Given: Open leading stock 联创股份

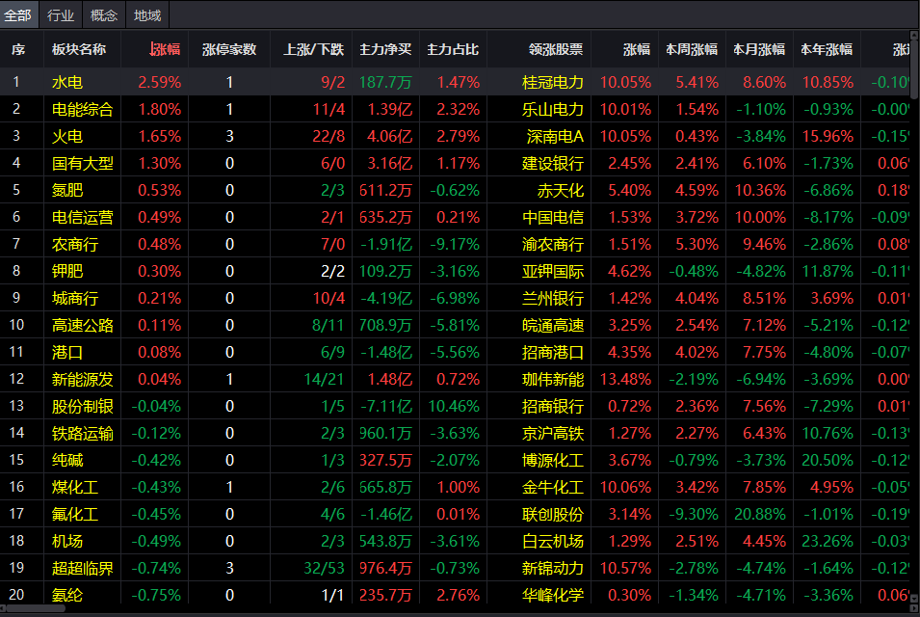Looking at the screenshot, I should click(x=553, y=514).
